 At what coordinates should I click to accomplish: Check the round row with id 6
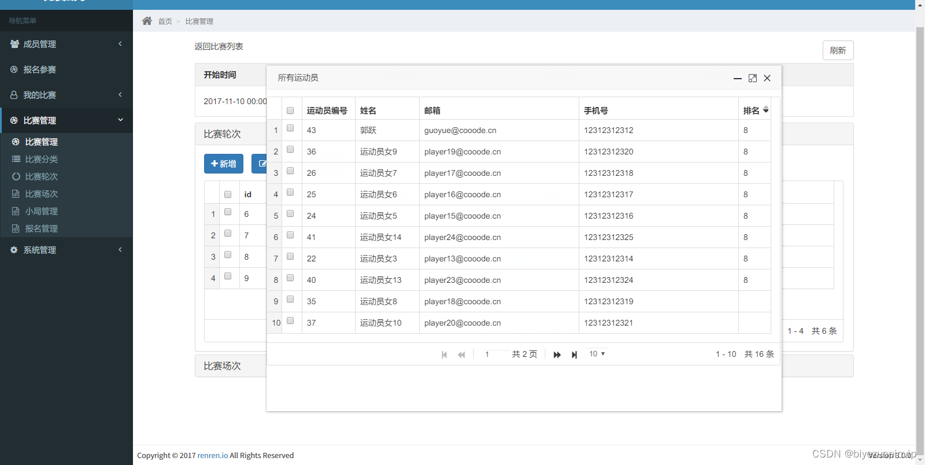click(x=228, y=212)
